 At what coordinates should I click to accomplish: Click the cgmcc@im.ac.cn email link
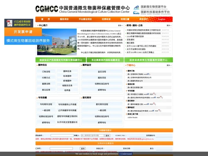[x=147, y=139]
